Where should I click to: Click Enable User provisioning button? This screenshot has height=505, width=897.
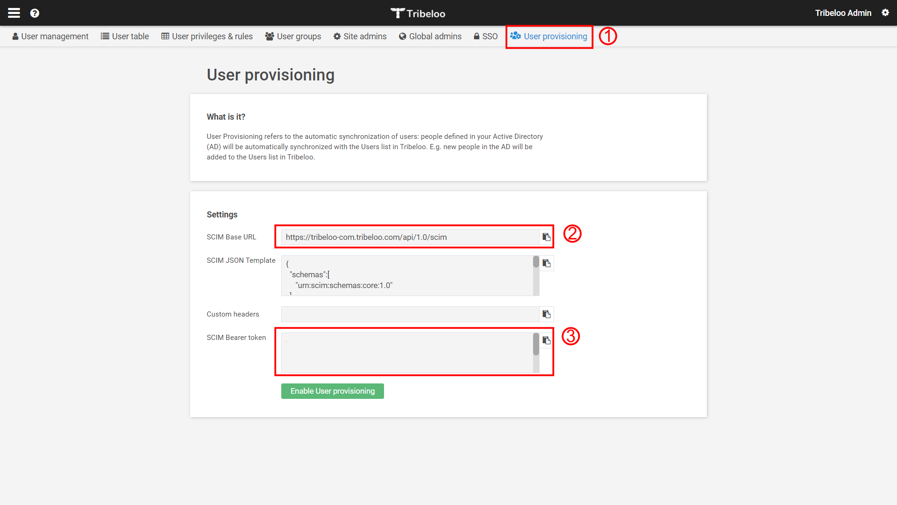tap(332, 391)
